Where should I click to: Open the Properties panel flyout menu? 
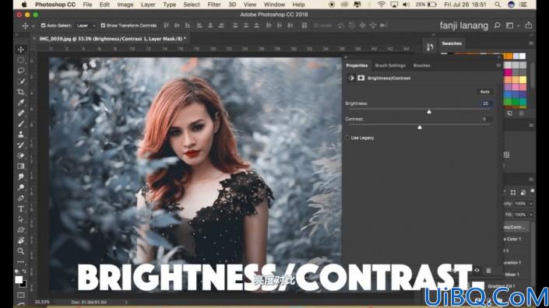498,65
